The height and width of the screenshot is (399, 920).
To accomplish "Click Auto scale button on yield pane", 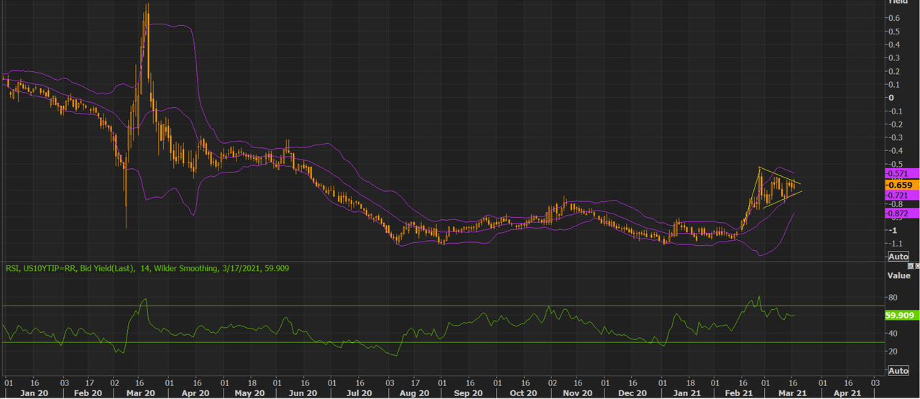I will [898, 257].
